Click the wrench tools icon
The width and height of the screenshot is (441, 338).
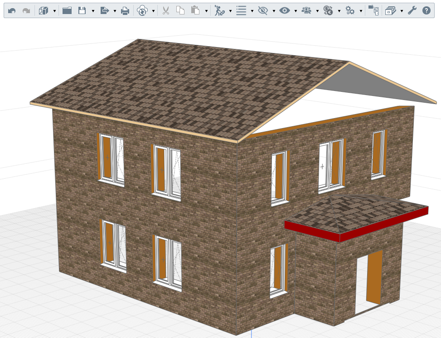coord(412,11)
